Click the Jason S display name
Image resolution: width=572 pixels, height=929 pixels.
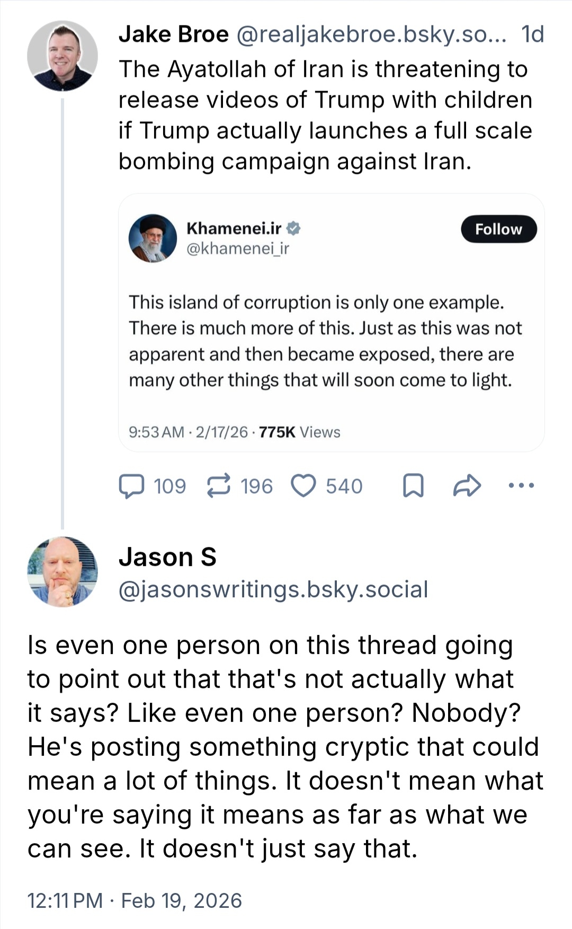click(167, 557)
